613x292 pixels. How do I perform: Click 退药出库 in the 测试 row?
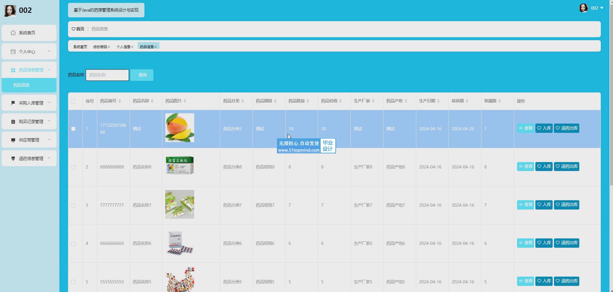click(x=566, y=128)
